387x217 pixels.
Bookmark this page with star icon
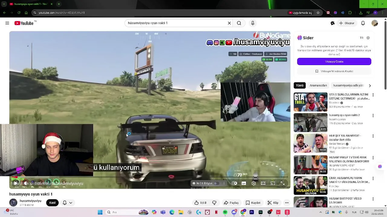(318, 13)
